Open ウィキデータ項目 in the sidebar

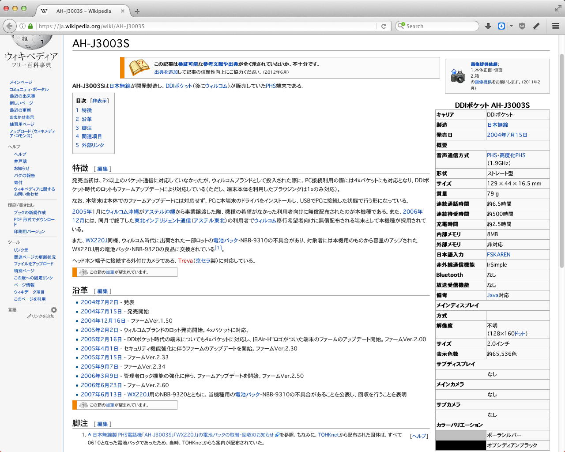pos(29,292)
